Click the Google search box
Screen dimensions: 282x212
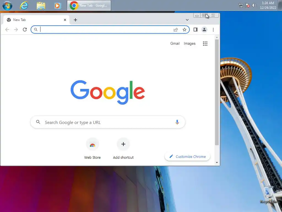tap(108, 122)
